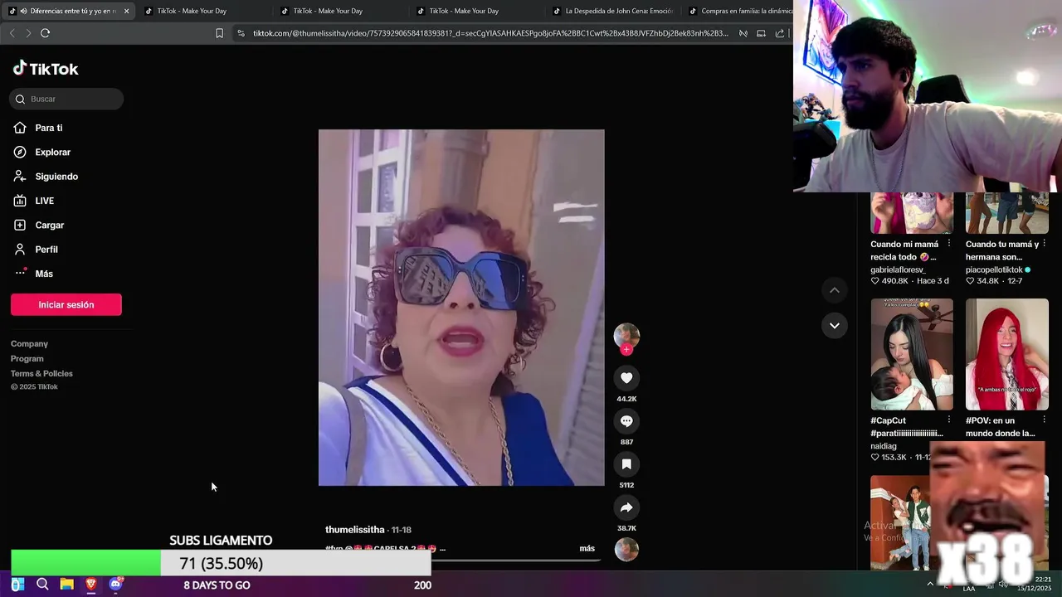The image size is (1062, 597).
Task: Click the TikTok logo in the sidebar
Action: 46,69
